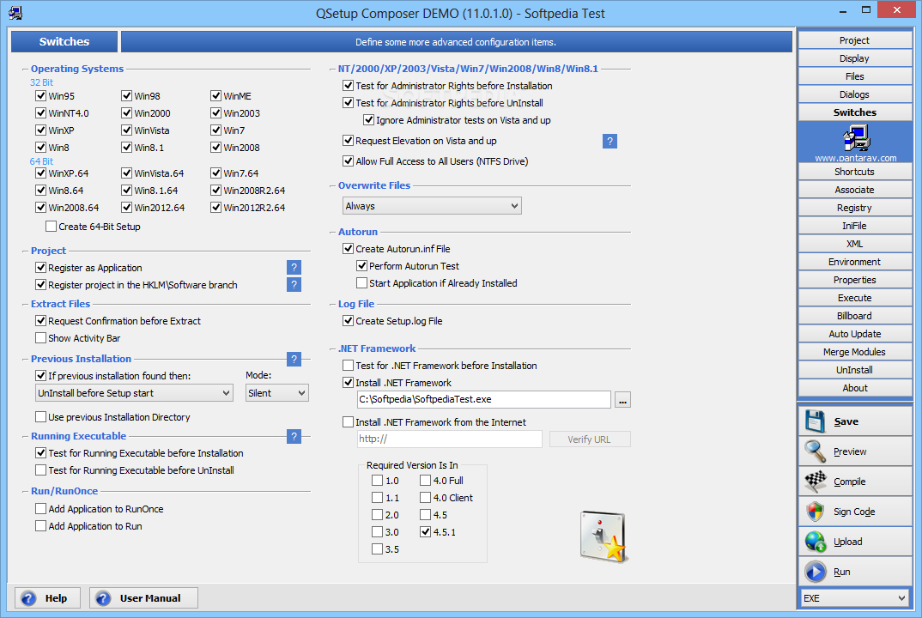
Task: Switch to the Properties page
Action: [854, 280]
